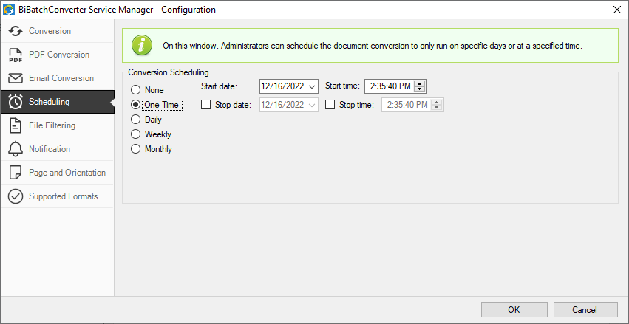Tick the Stop time checkbox
The image size is (629, 324).
tap(330, 105)
